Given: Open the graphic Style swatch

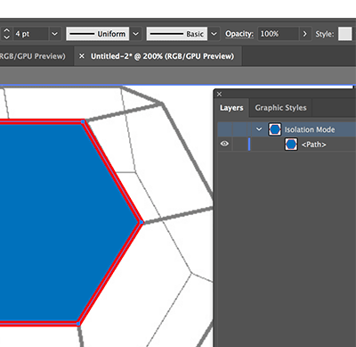Looking at the screenshot, I should coord(345,34).
